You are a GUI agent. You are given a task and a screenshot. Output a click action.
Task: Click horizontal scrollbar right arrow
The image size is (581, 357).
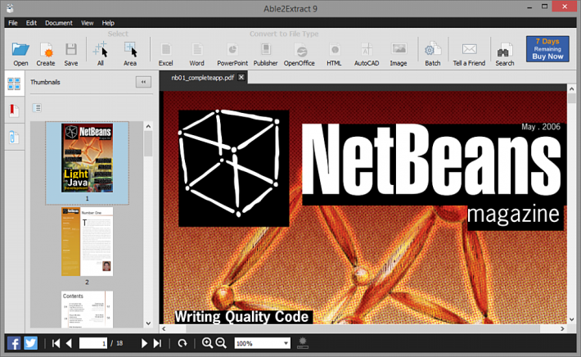click(562, 328)
